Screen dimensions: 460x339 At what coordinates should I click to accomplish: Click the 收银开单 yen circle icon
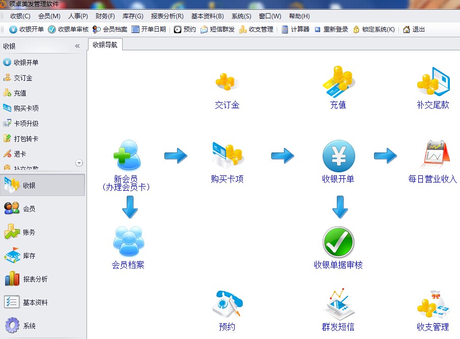point(338,156)
